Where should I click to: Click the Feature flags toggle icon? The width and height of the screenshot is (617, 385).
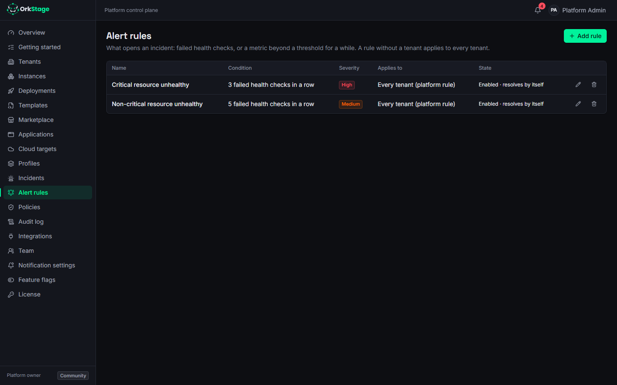[11, 280]
